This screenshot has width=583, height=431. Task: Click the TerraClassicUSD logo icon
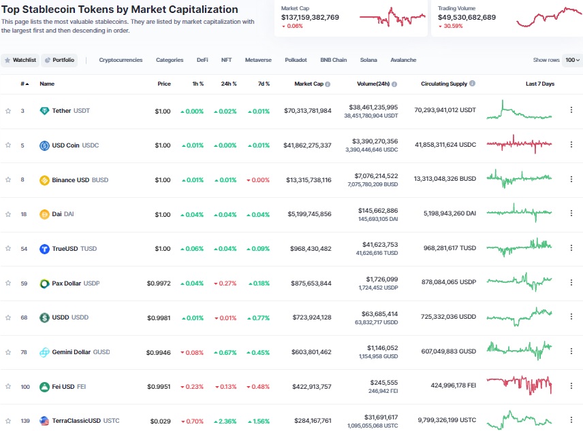point(44,421)
